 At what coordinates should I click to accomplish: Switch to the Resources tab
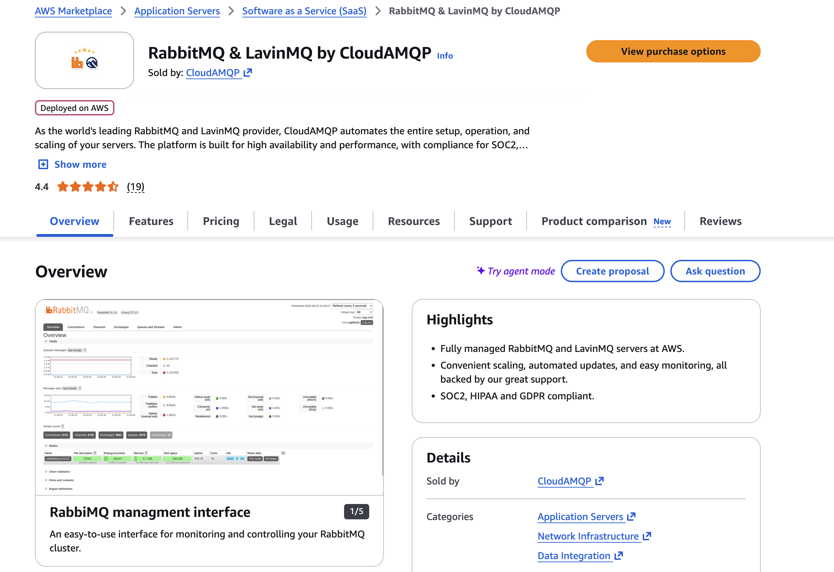[414, 221]
